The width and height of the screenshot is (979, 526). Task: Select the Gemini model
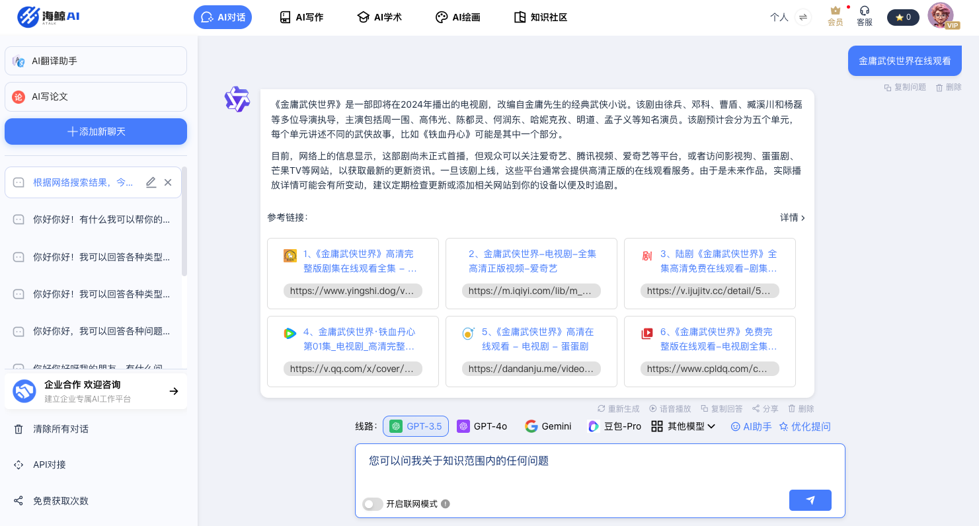point(548,426)
